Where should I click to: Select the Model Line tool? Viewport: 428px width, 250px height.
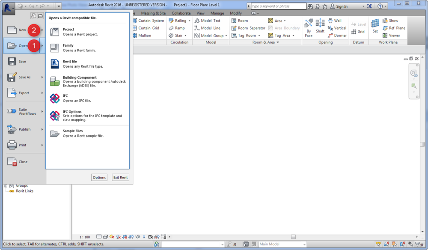207,28
